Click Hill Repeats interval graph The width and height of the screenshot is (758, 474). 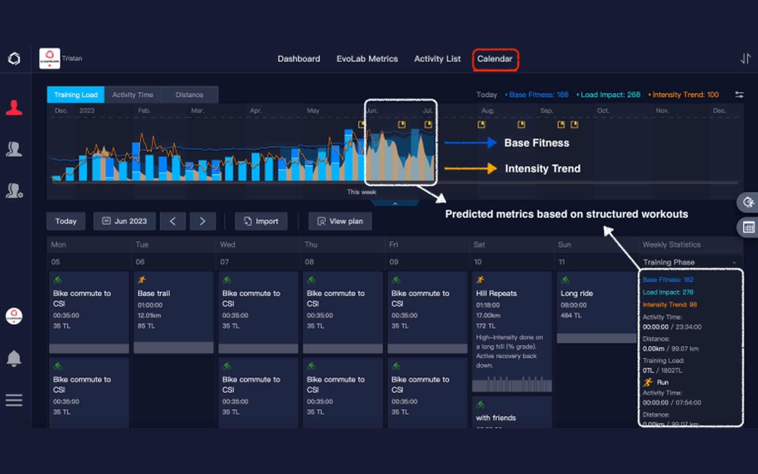[512, 384]
